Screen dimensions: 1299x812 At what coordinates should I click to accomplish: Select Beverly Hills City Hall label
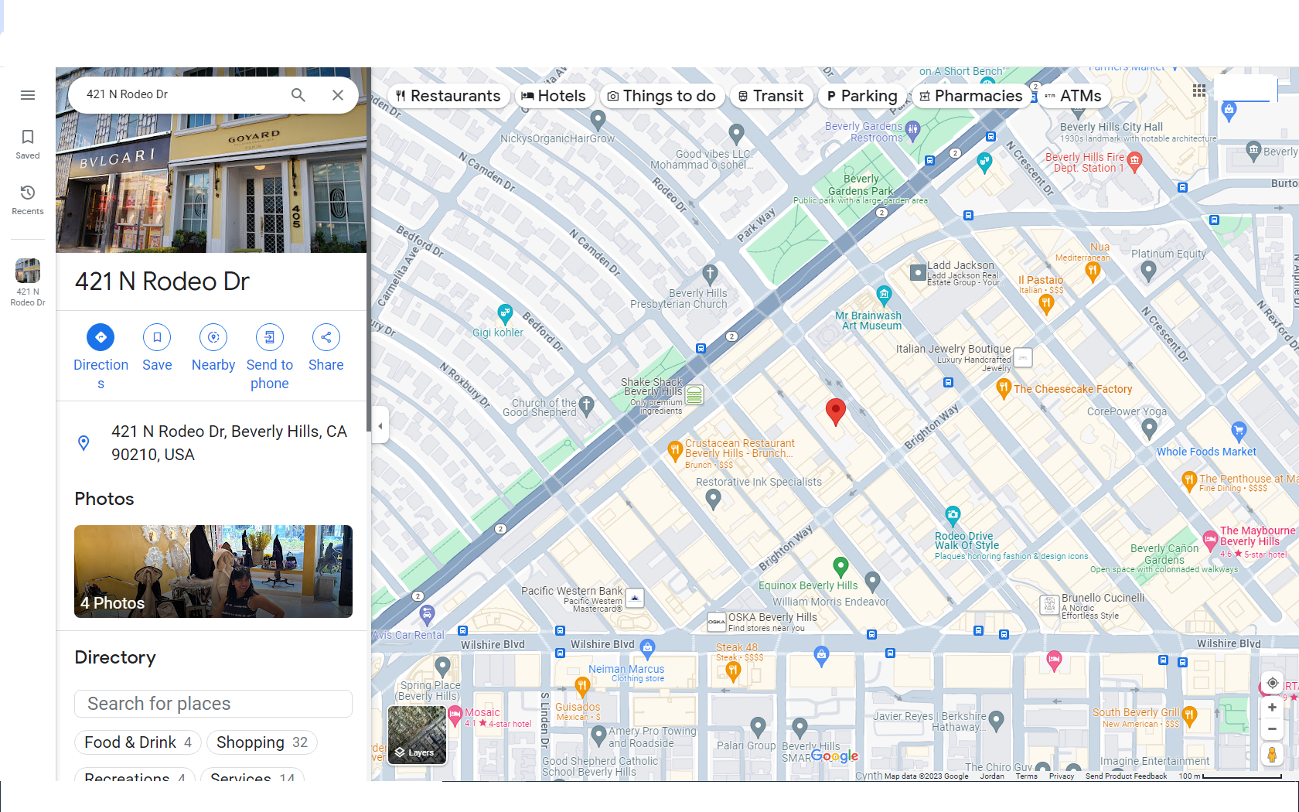point(1111,127)
